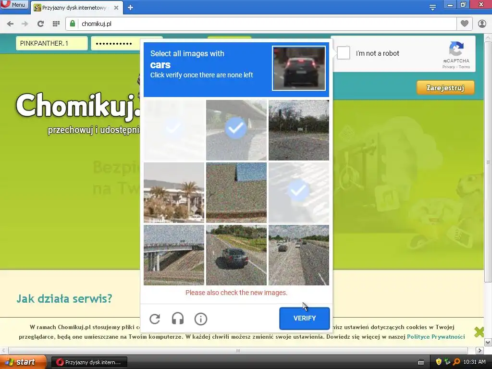Select the single dark car on road tile
This screenshot has width=492, height=369.
point(236,255)
